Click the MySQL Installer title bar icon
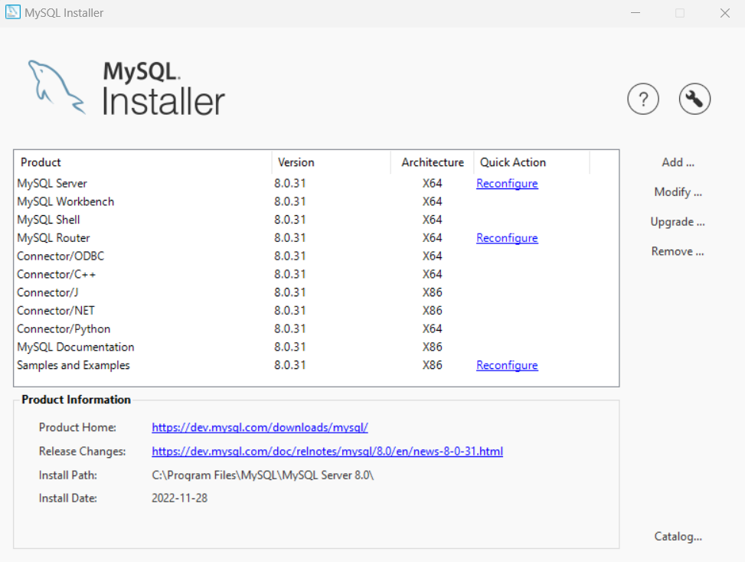 pos(13,12)
